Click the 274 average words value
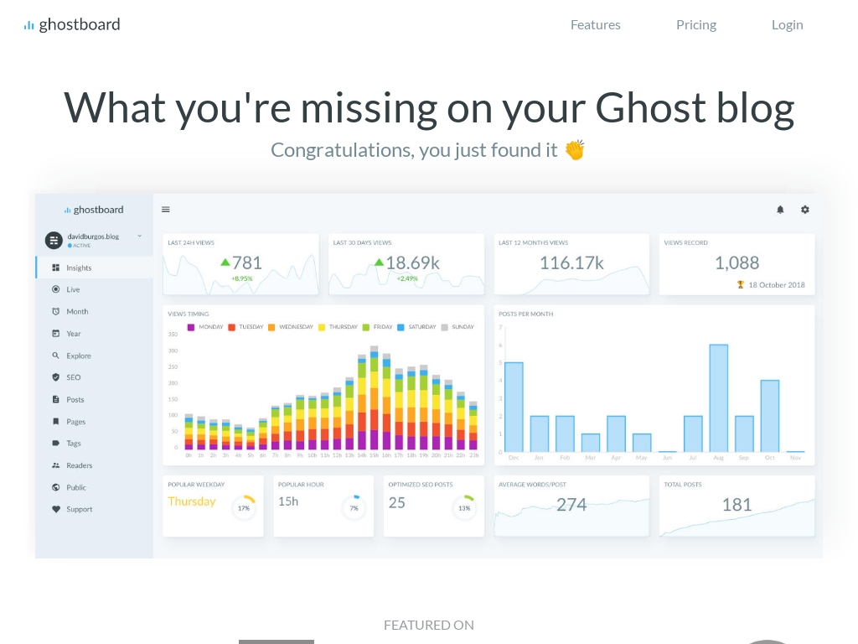This screenshot has width=858, height=644. [x=571, y=504]
